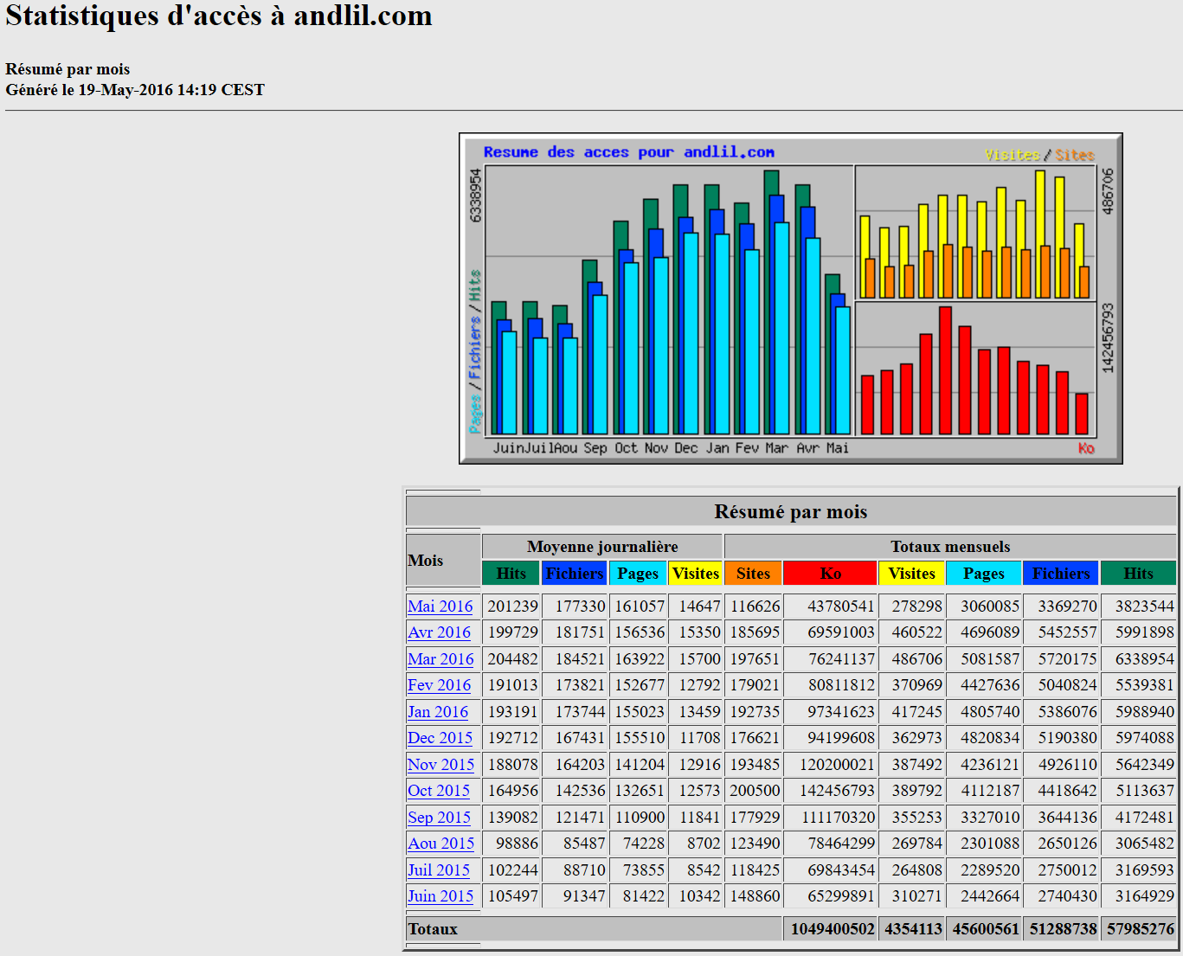The width and height of the screenshot is (1183, 956).
Task: Follow the Mar 2016 link
Action: 440,659
